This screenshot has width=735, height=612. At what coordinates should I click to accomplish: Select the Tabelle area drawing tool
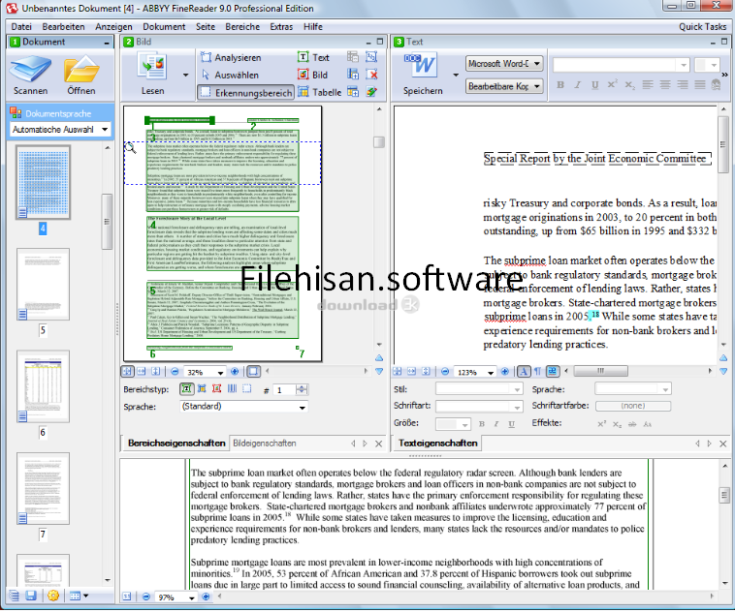tap(320, 92)
